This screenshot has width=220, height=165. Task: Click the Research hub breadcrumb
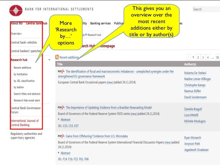[94, 35]
